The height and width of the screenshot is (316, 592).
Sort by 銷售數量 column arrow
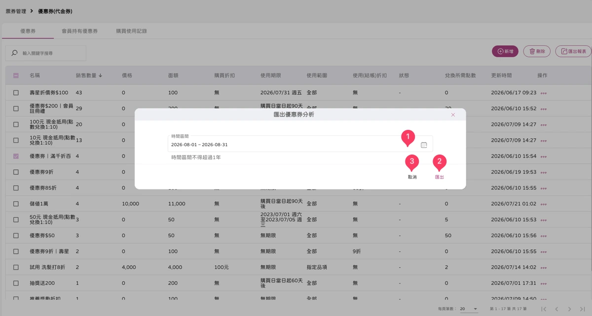(x=101, y=76)
